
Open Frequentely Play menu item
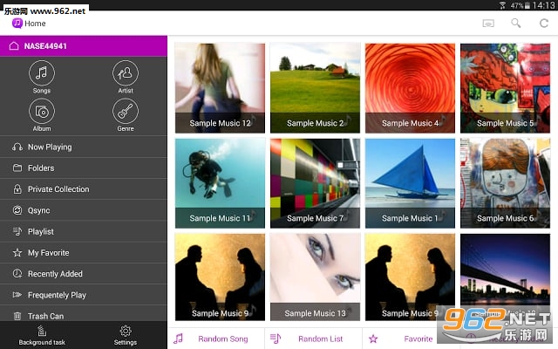(84, 295)
